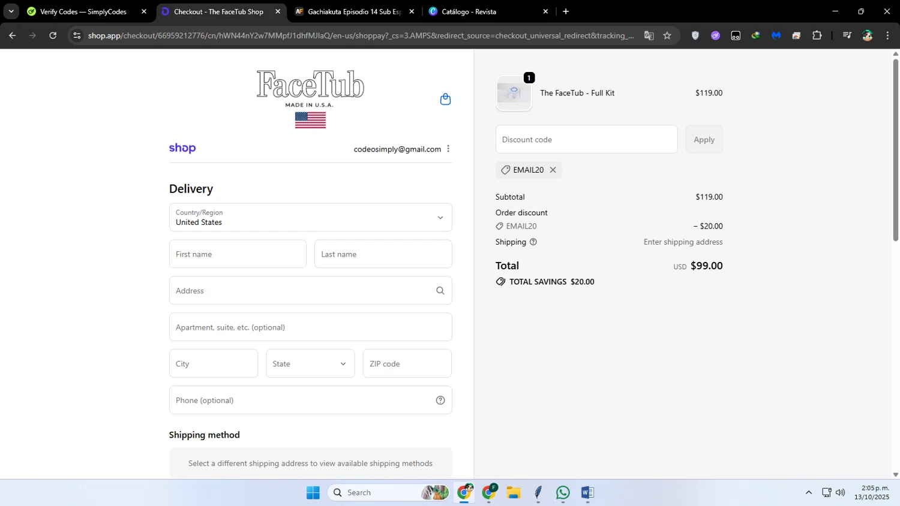Image resolution: width=900 pixels, height=506 pixels.
Task: Open the Chrome three-dot menu
Action: [887, 35]
